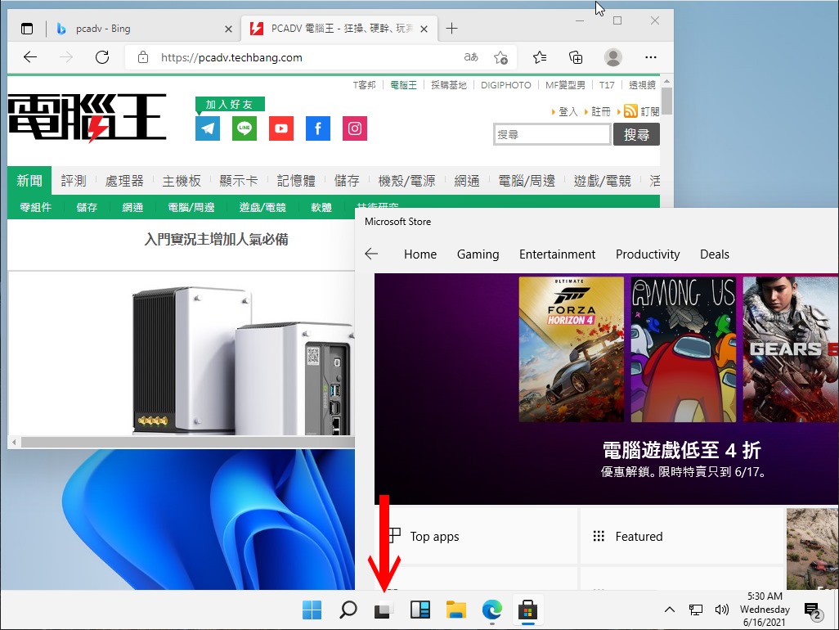Image resolution: width=839 pixels, height=630 pixels.
Task: Click the Top apps tile
Action: [x=476, y=537]
